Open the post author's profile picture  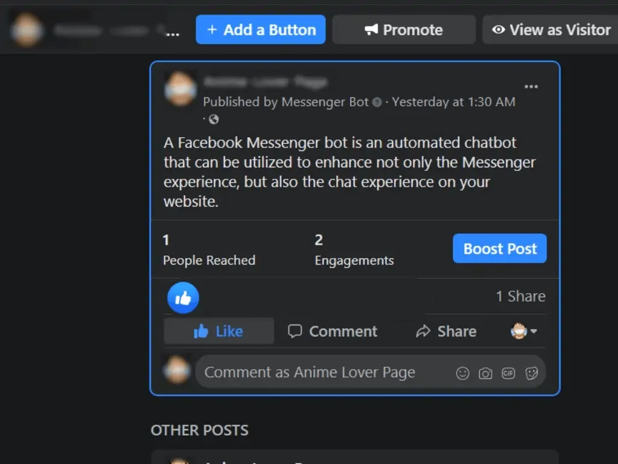[180, 89]
